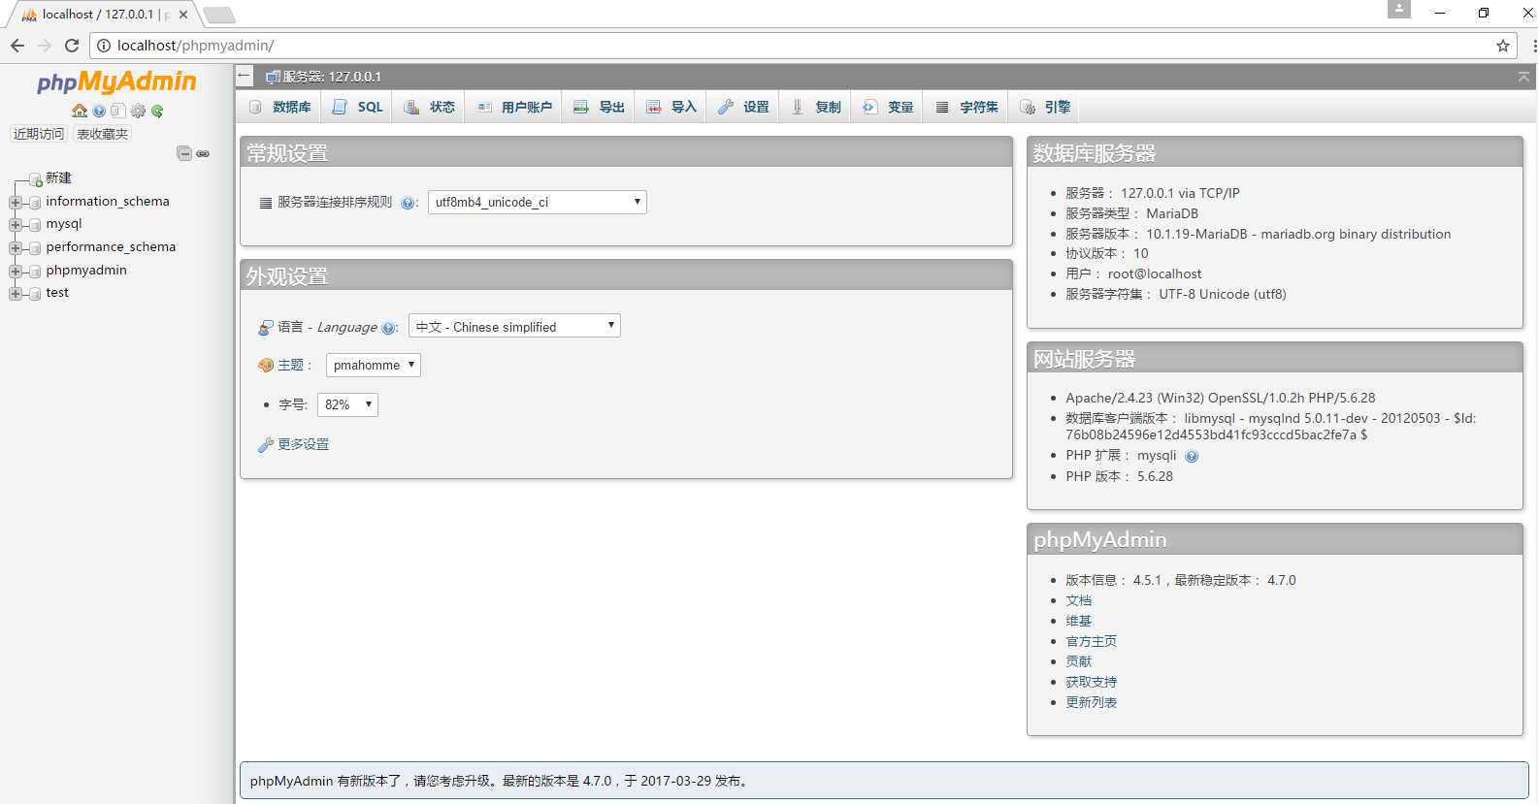Open server connection collation dropdown
Image resolution: width=1538 pixels, height=804 pixels.
point(538,202)
